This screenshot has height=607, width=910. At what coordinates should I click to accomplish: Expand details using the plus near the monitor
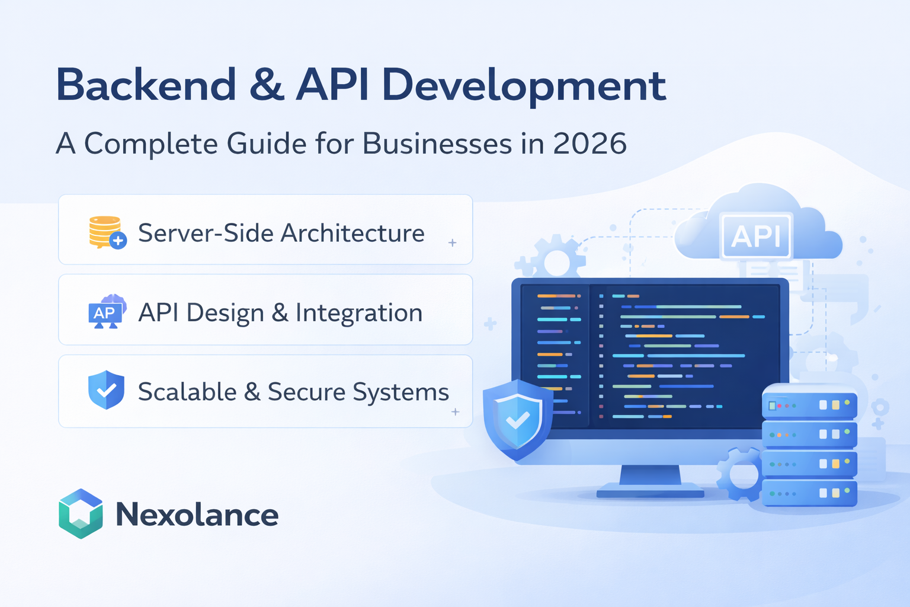coord(490,324)
